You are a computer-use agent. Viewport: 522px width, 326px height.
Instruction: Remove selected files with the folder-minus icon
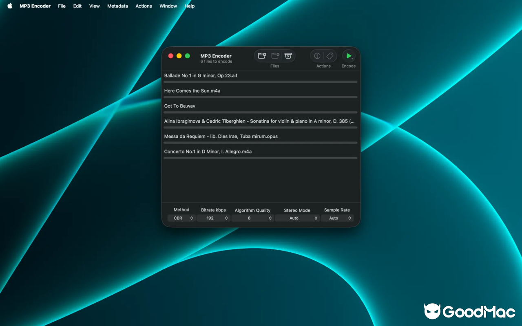(275, 56)
